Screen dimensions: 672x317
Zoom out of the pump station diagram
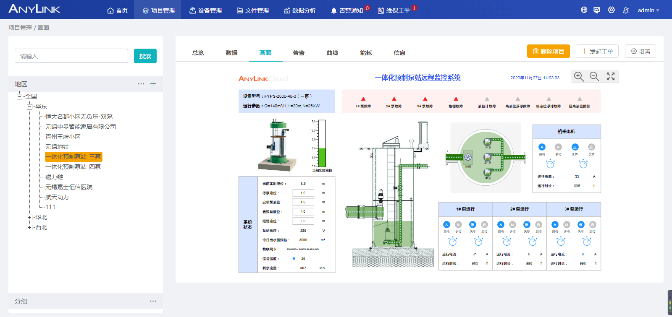[594, 76]
